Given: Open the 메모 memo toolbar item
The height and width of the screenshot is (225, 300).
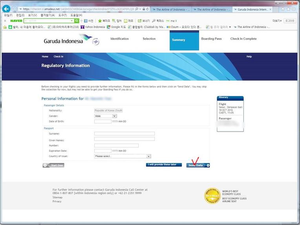Looking at the screenshot, I should click(128, 21).
